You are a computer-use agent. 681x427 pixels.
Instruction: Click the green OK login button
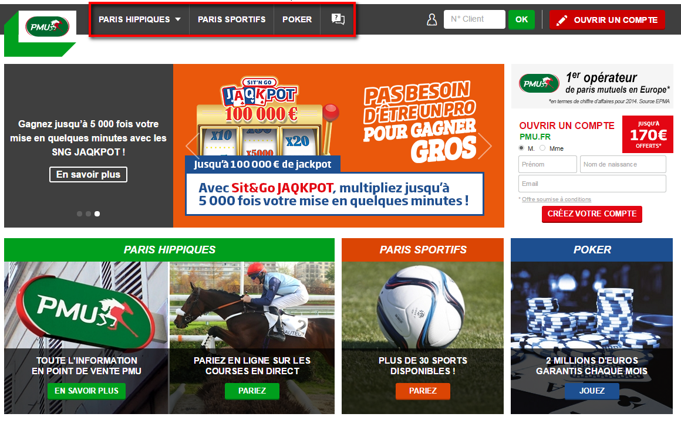point(521,19)
